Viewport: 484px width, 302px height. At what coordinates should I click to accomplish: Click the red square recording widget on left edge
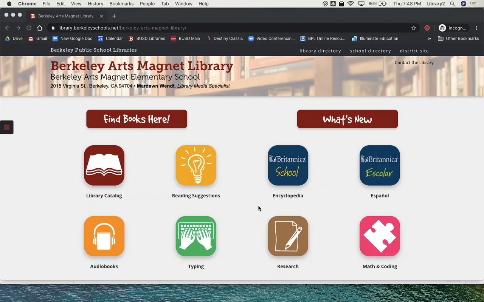coord(6,127)
